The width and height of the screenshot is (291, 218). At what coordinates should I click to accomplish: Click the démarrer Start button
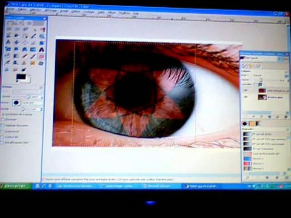16,186
